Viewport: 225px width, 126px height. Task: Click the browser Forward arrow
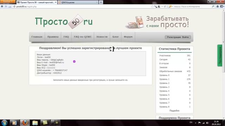pos(6,6)
